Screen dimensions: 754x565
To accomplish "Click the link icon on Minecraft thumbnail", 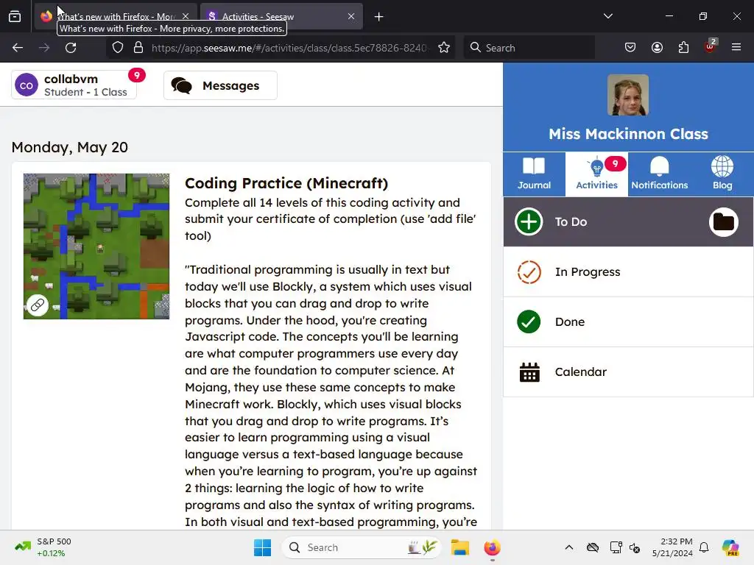I will [38, 305].
